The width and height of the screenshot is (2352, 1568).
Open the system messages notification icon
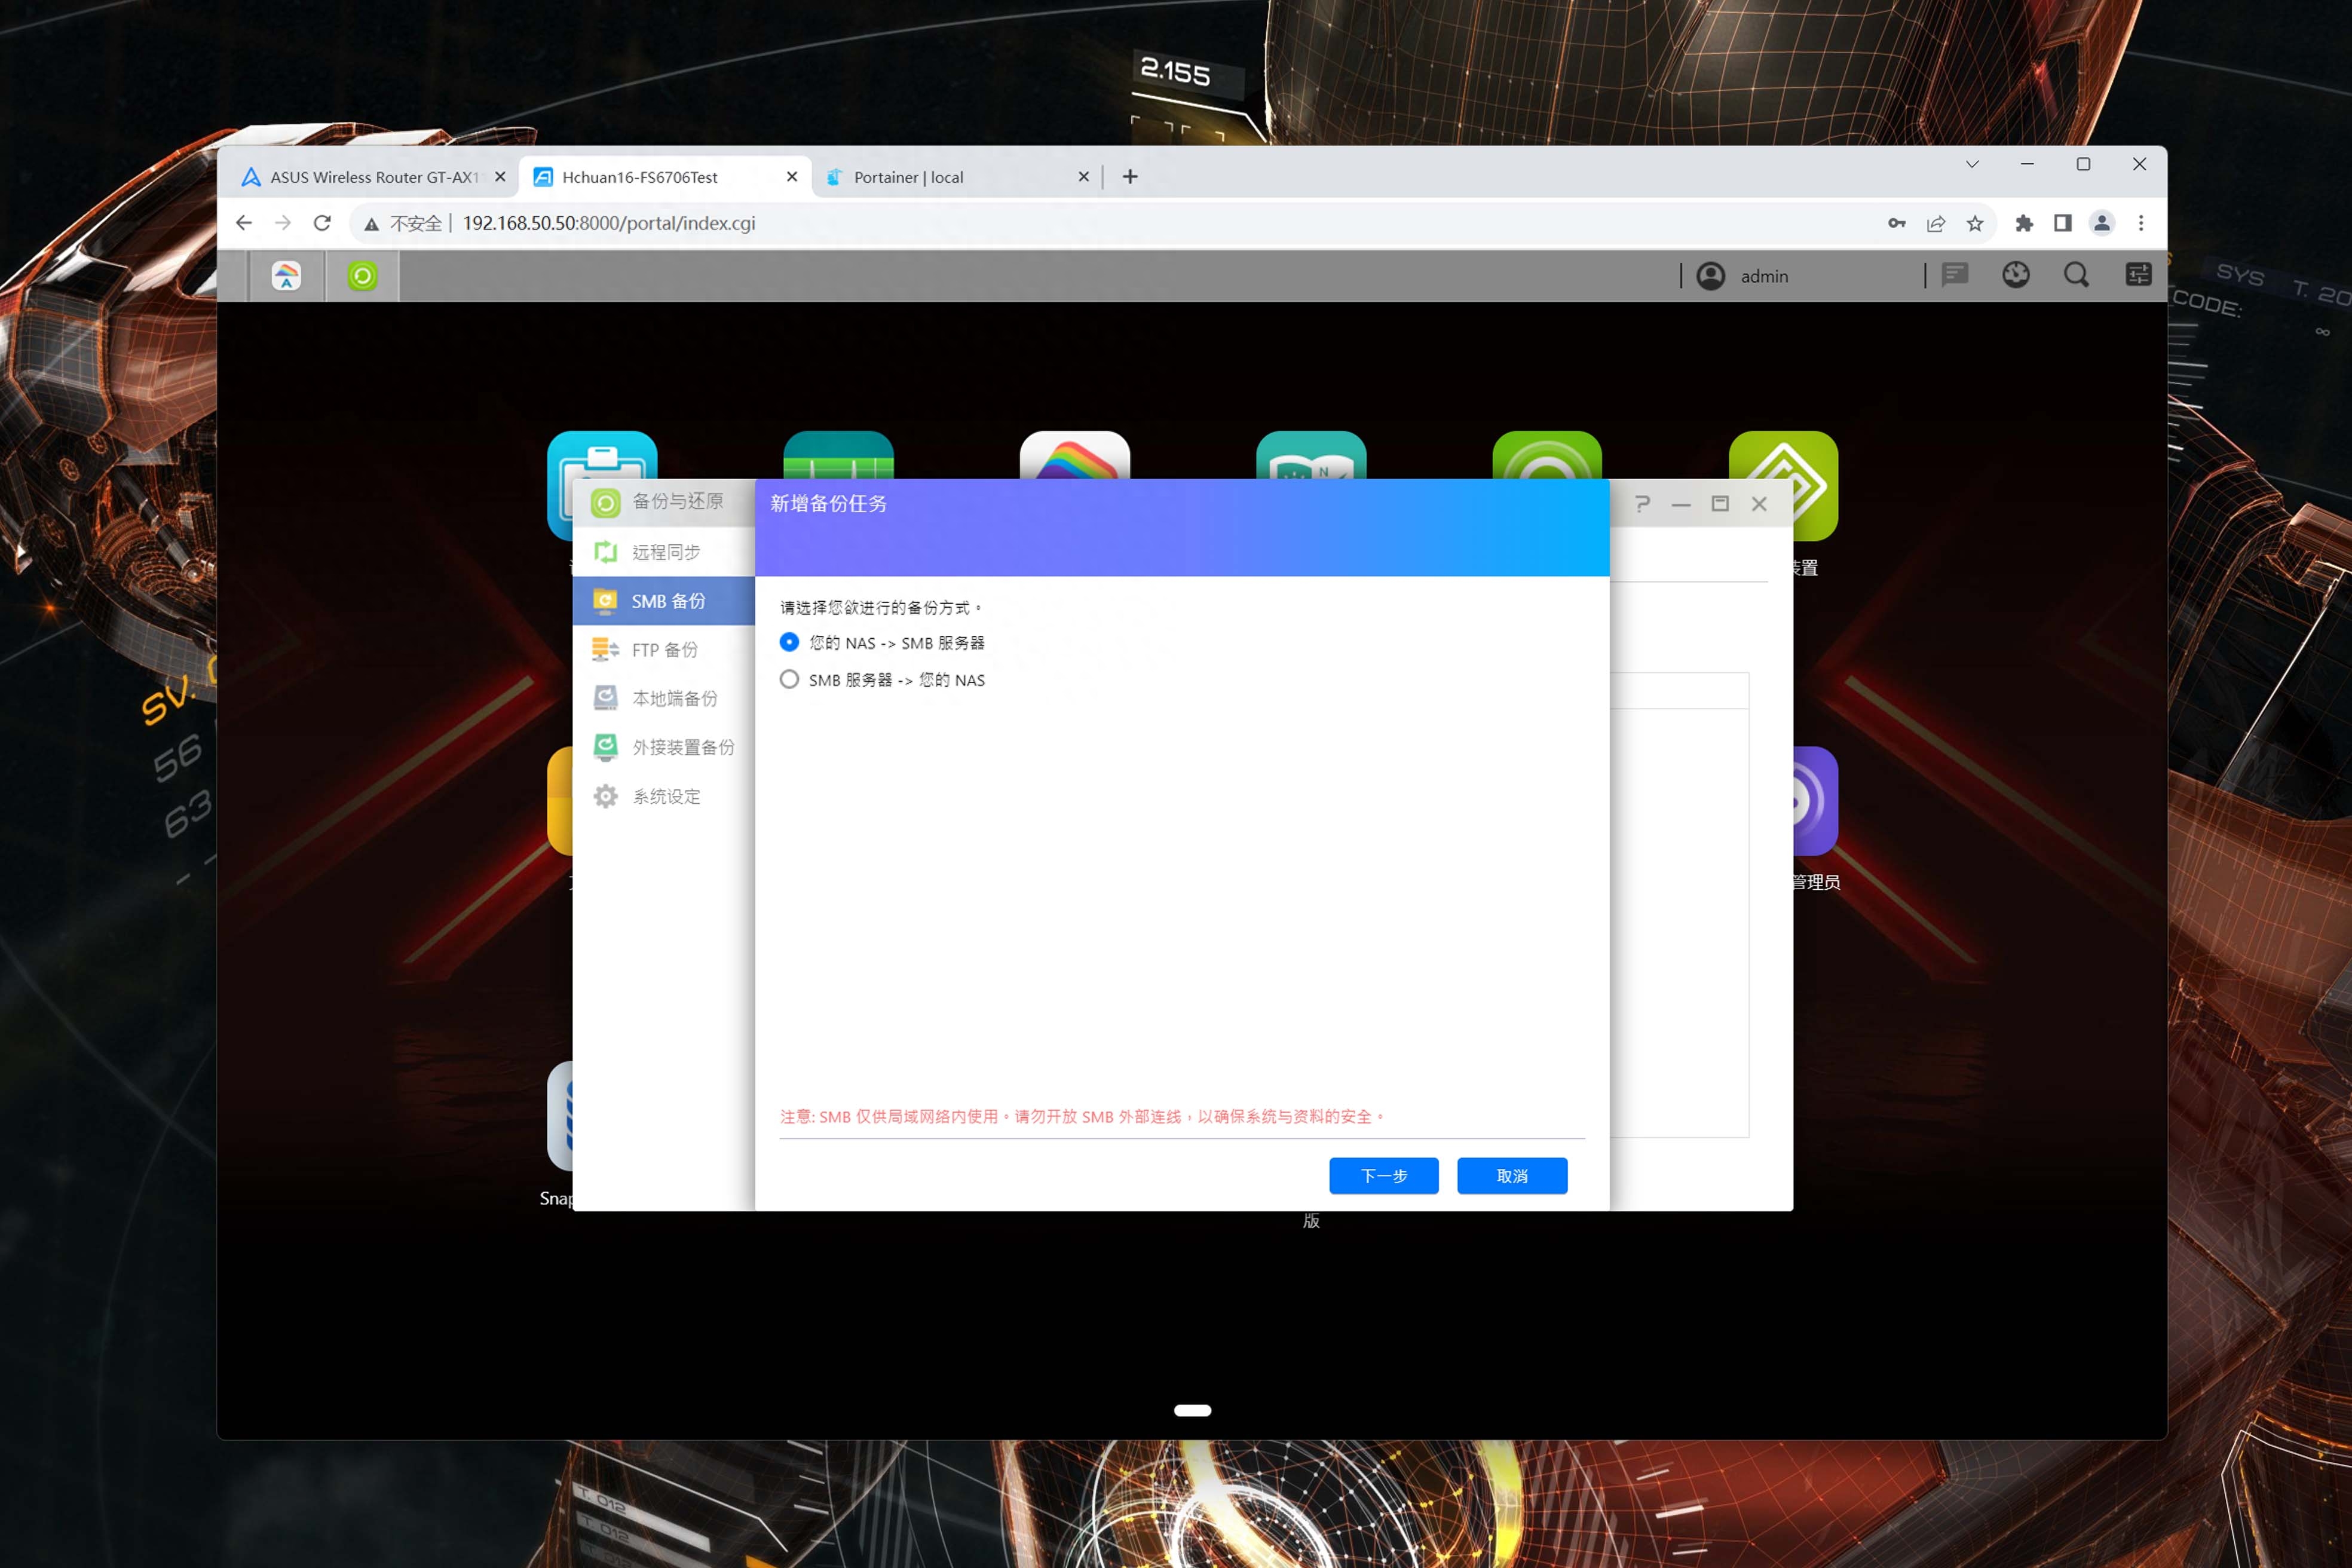click(x=1954, y=275)
